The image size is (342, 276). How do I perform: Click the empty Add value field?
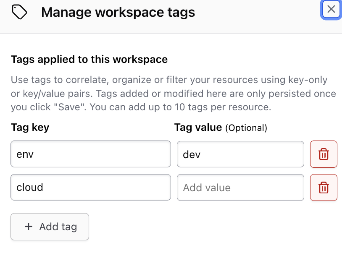pos(240,187)
